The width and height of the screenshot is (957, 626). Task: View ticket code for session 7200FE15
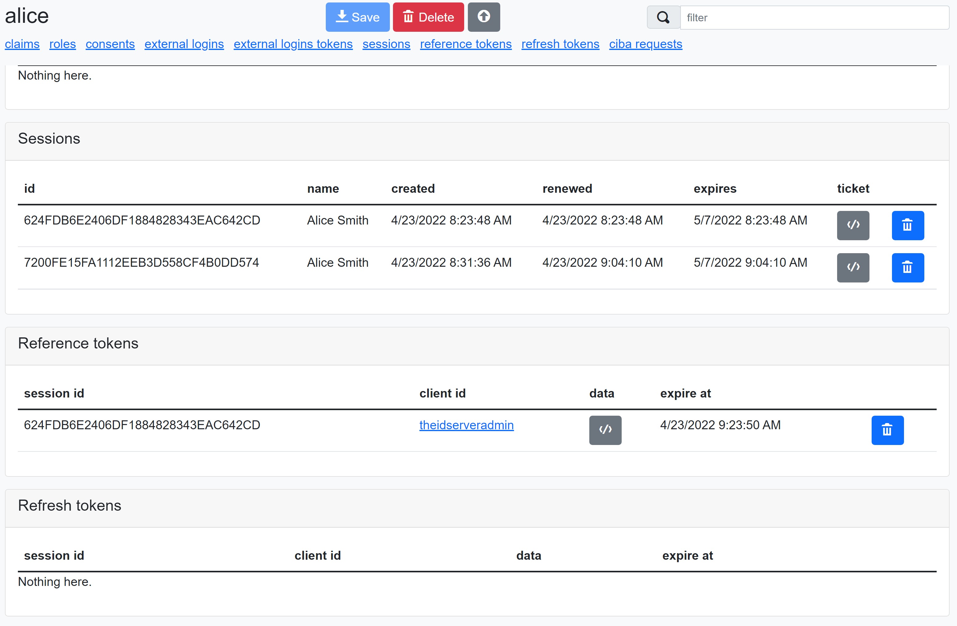[853, 268]
